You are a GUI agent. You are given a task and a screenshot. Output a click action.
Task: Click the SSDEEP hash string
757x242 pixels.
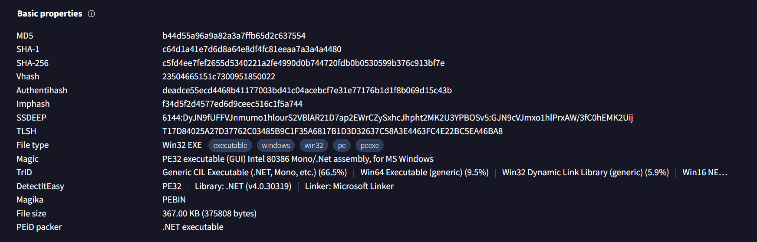coord(398,118)
